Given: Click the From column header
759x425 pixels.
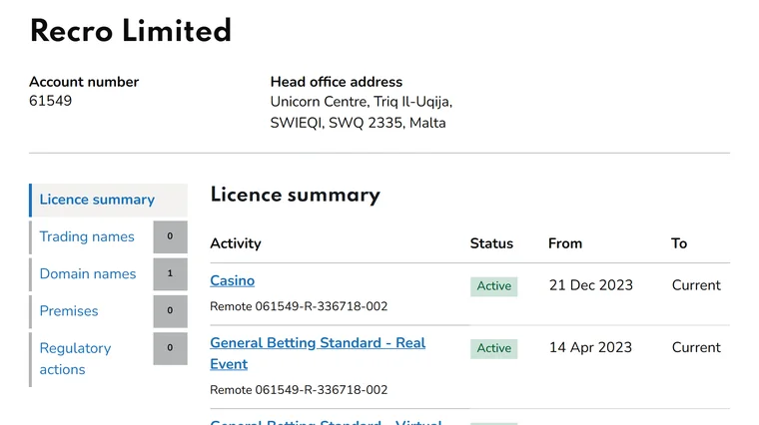Looking at the screenshot, I should click(x=565, y=243).
